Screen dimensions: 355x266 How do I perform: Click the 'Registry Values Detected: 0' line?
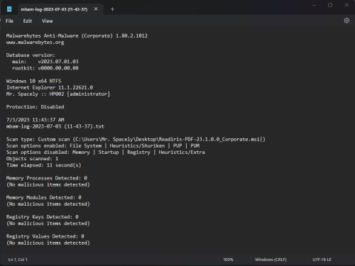tap(45, 236)
